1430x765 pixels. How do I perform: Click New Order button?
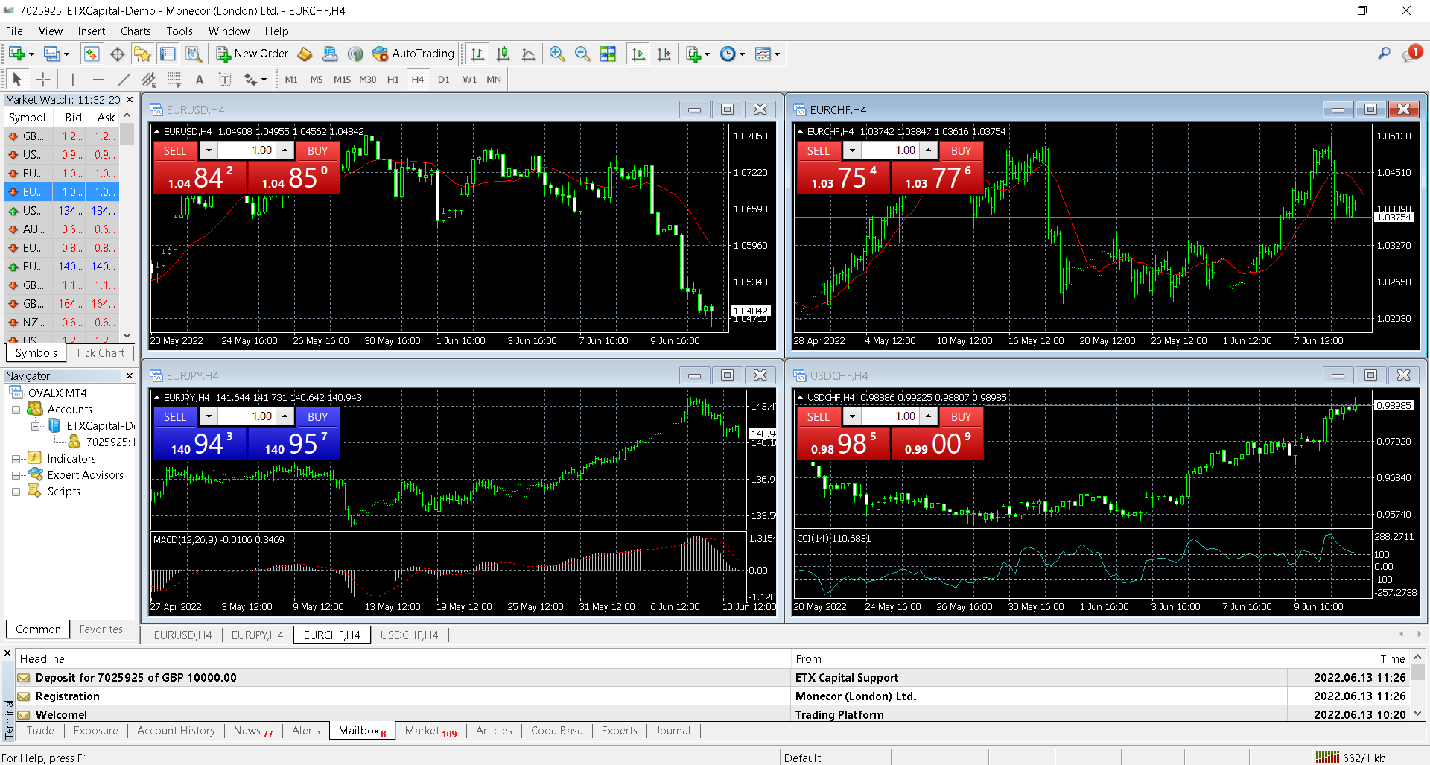pos(252,54)
